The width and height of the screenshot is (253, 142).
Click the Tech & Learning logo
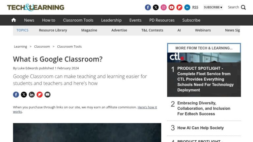(36, 8)
